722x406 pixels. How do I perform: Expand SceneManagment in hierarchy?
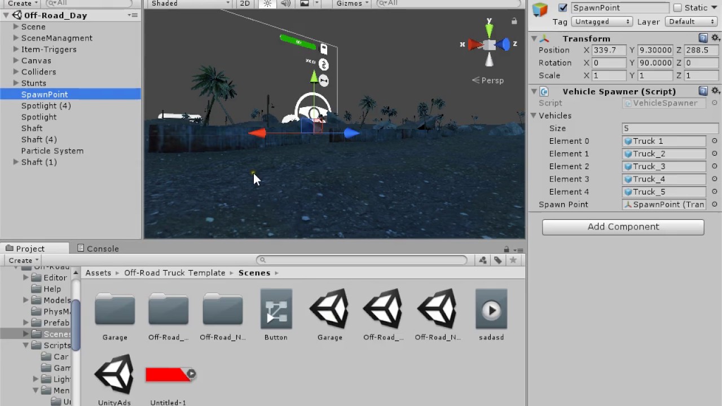(16, 38)
